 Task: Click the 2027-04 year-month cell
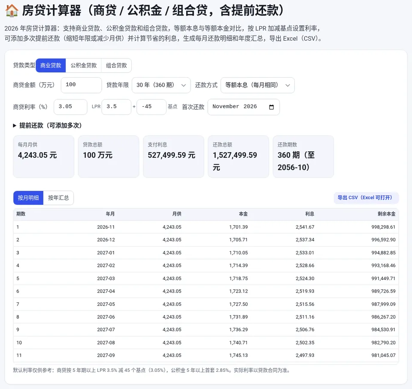pyautogui.click(x=106, y=291)
